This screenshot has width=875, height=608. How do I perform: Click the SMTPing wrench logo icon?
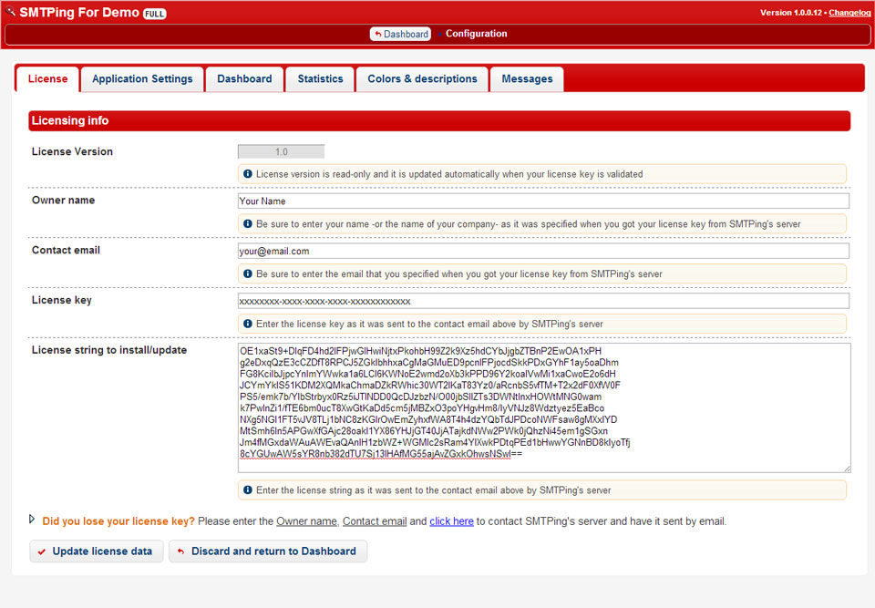(11, 11)
